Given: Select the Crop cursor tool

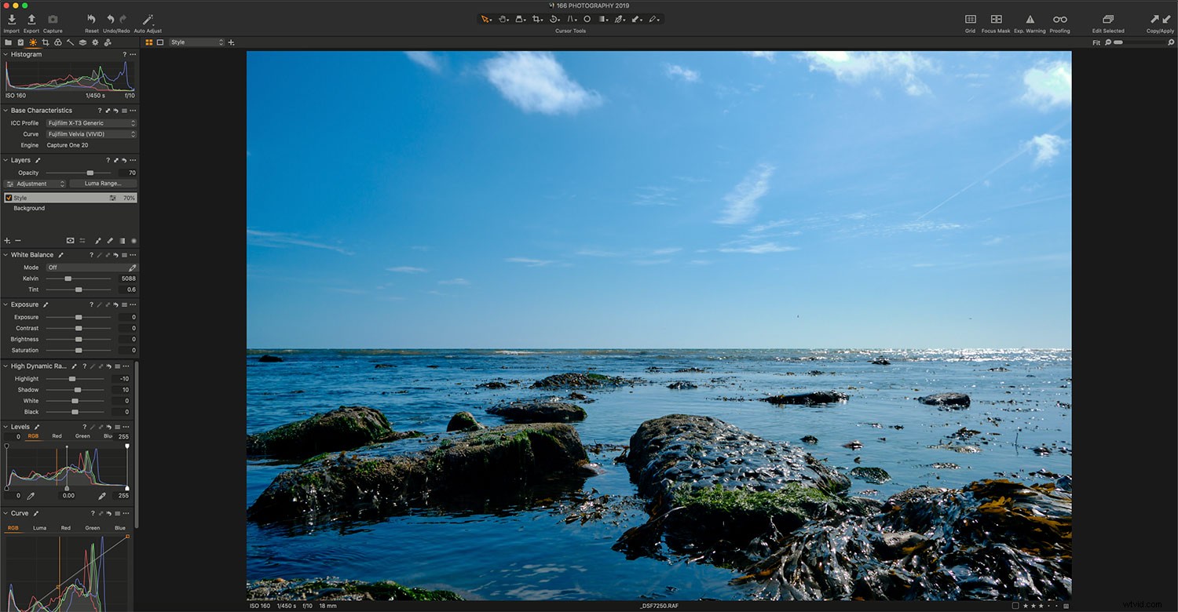Looking at the screenshot, I should [536, 18].
